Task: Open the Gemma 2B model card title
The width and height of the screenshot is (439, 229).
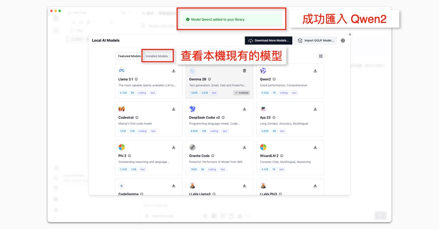Action: 198,79
